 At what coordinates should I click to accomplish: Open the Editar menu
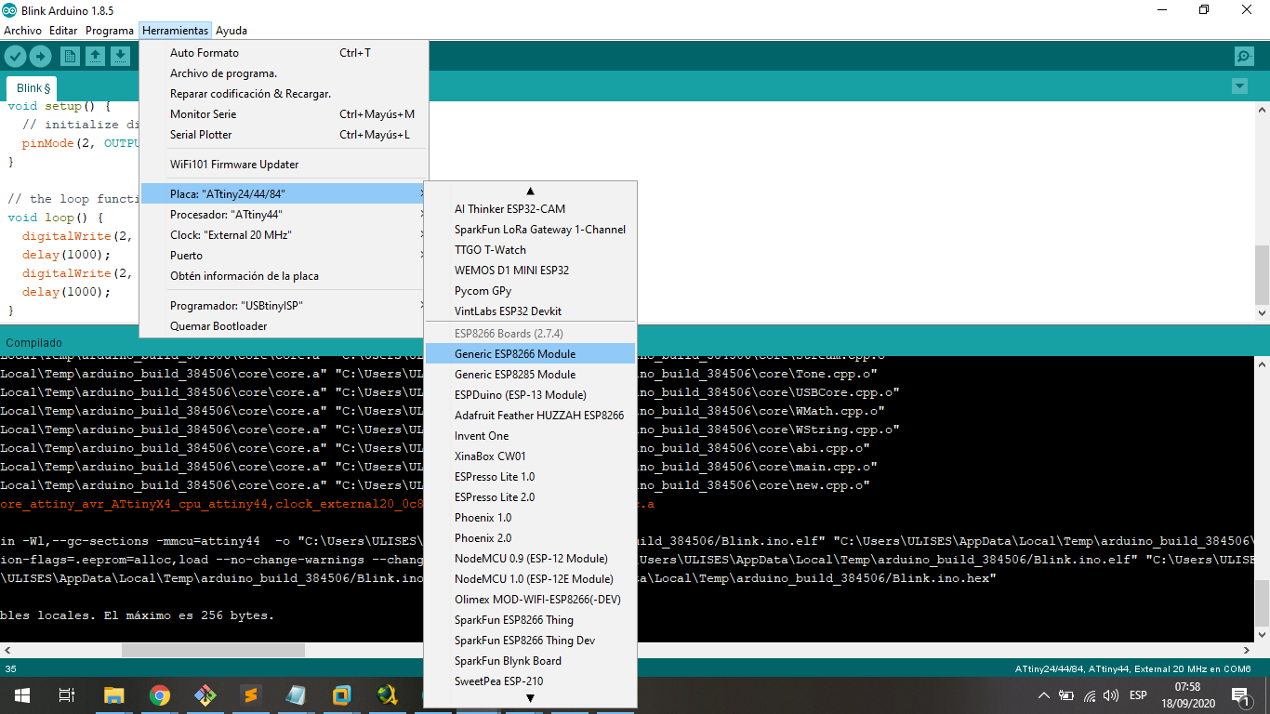click(x=63, y=31)
